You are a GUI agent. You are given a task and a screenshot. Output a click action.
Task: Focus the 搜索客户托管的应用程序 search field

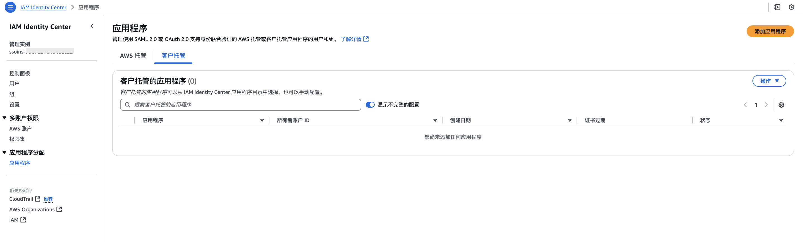coord(241,105)
